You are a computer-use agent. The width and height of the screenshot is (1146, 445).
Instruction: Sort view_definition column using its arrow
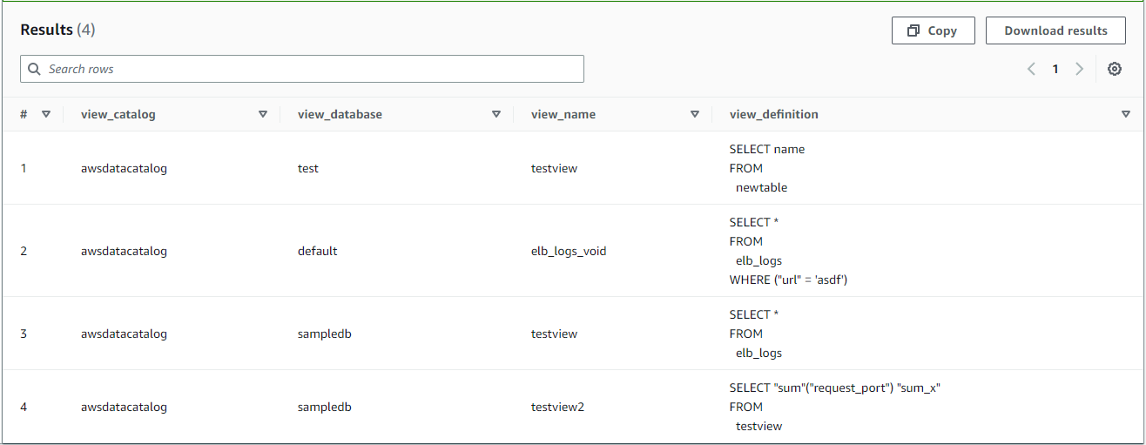click(1125, 114)
